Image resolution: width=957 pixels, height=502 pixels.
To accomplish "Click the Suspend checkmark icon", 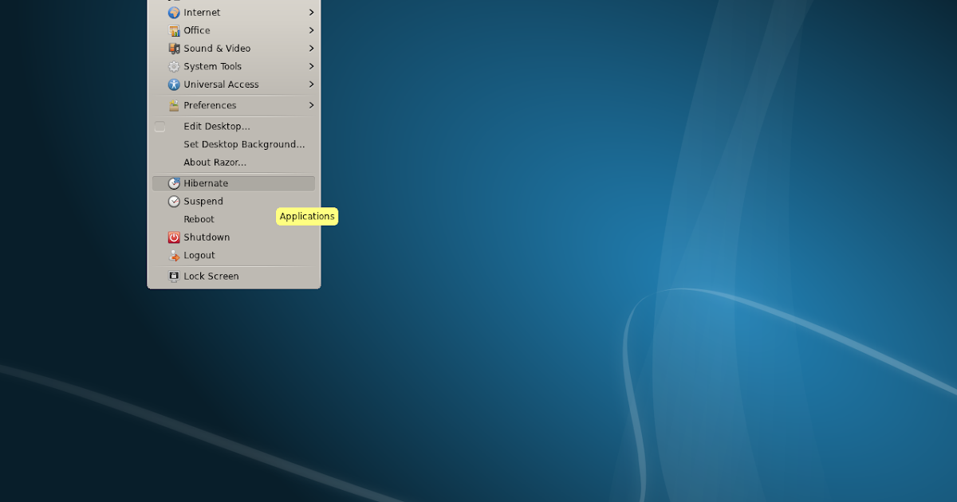I will coord(174,201).
